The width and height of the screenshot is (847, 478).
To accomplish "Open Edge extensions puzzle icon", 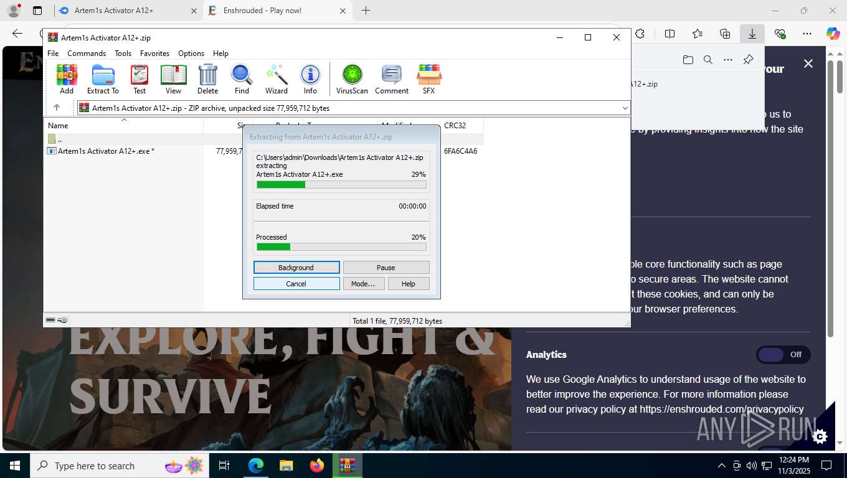I will [640, 34].
